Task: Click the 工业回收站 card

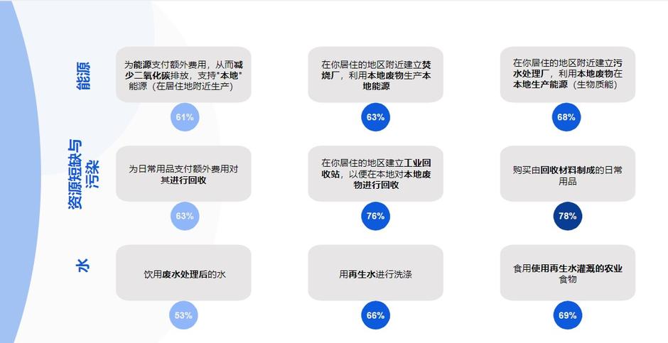Action: pos(376,173)
